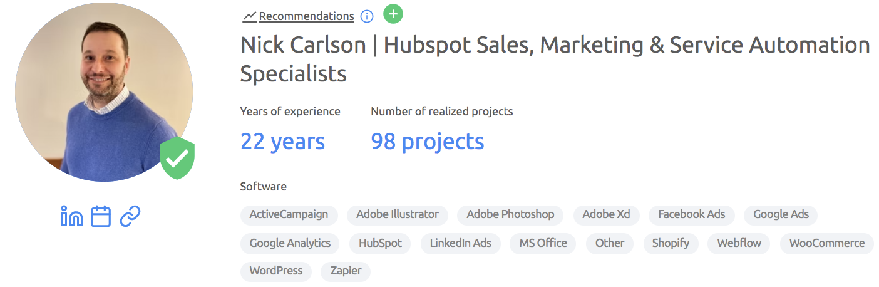879x287 pixels.
Task: Click the 98 projects count
Action: 428,142
